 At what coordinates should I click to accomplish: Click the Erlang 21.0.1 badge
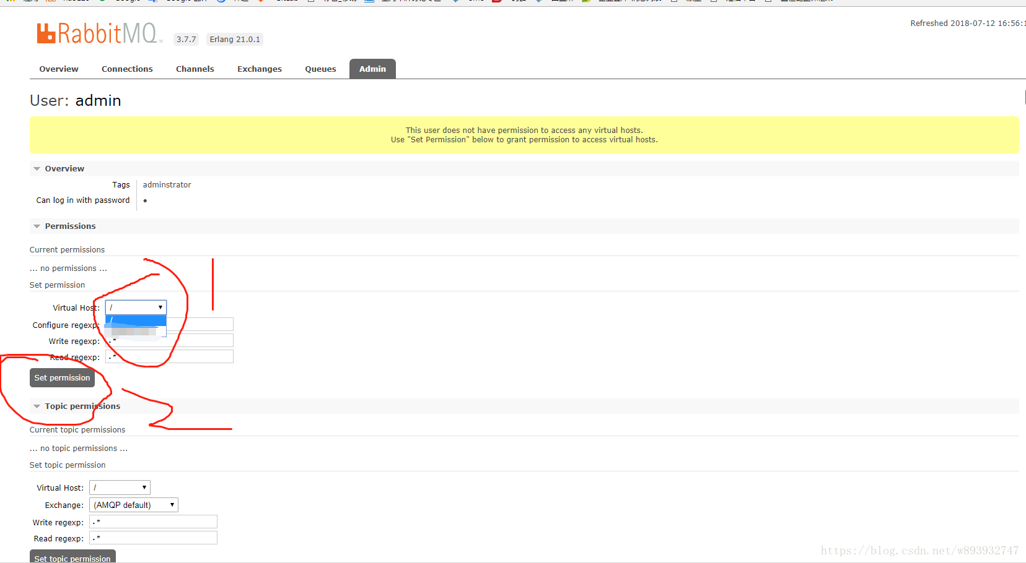[235, 39]
